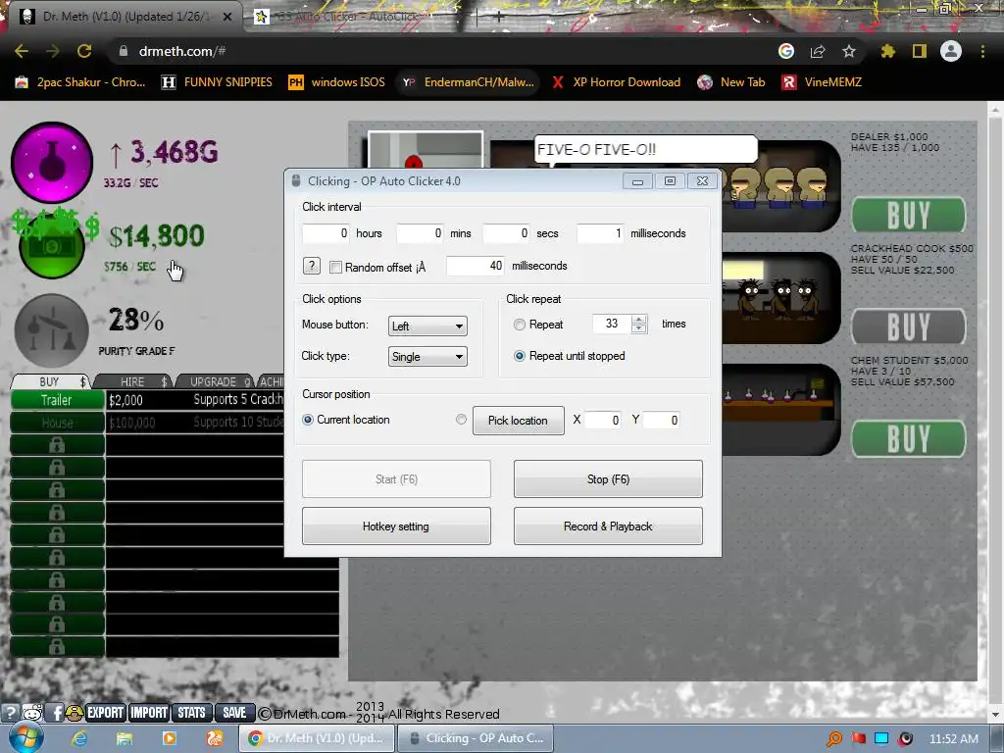Switch to OP Auto Clicker taskbar button
Screen dimensions: 1004x753
[476, 738]
